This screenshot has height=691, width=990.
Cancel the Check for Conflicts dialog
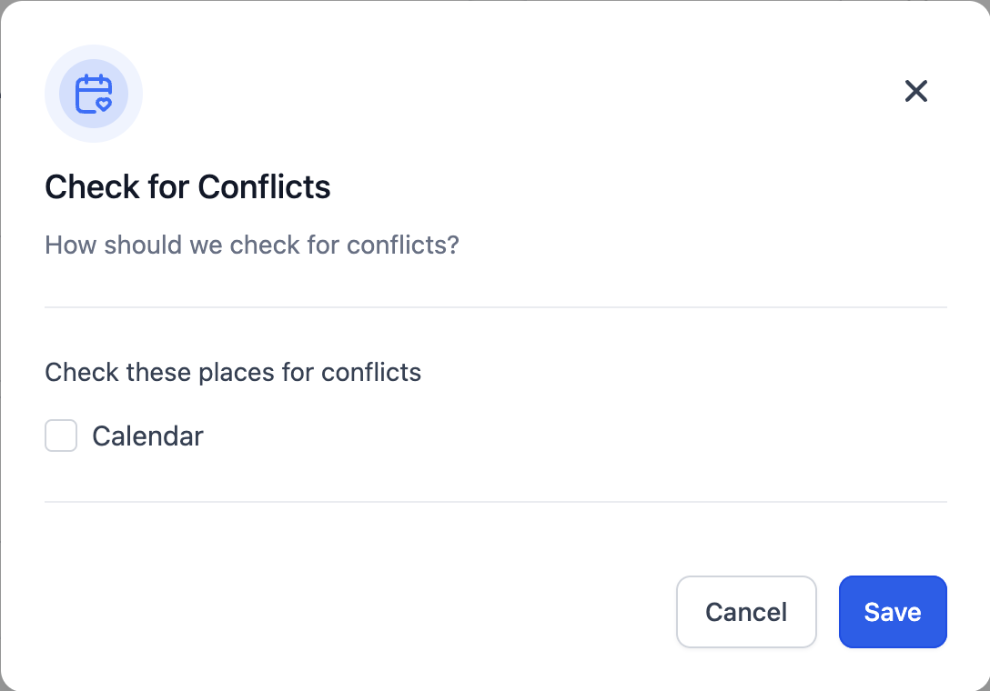coord(746,612)
